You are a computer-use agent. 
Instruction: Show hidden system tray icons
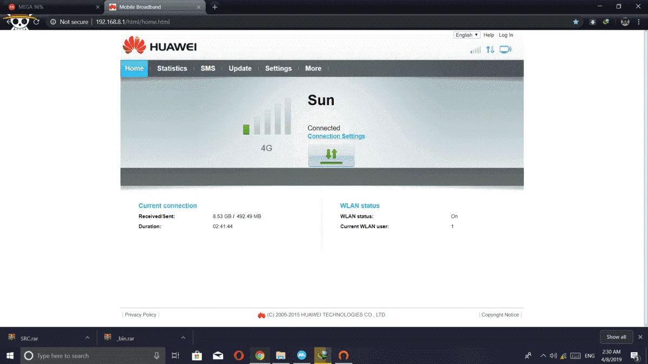pyautogui.click(x=543, y=356)
